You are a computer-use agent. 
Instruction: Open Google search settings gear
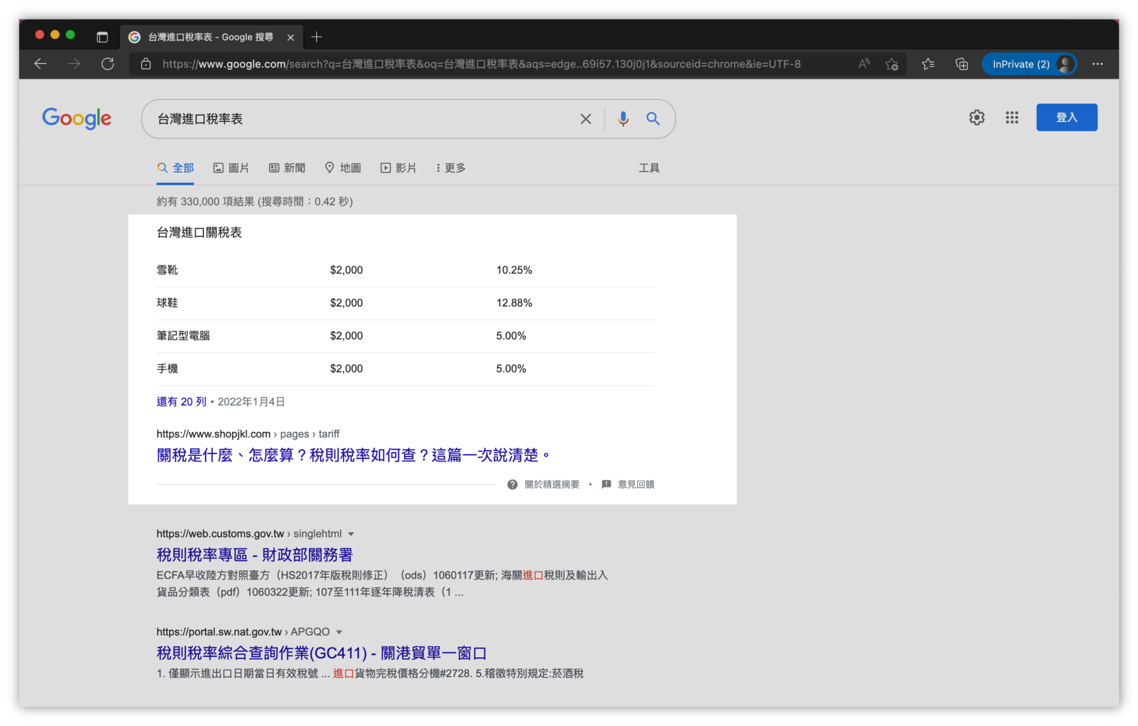pyautogui.click(x=976, y=118)
